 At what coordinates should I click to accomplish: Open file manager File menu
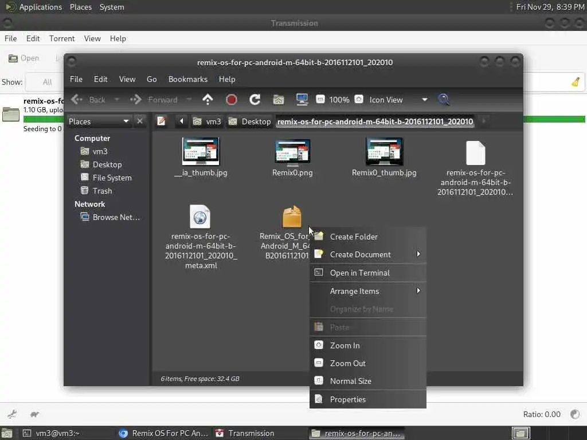(76, 79)
